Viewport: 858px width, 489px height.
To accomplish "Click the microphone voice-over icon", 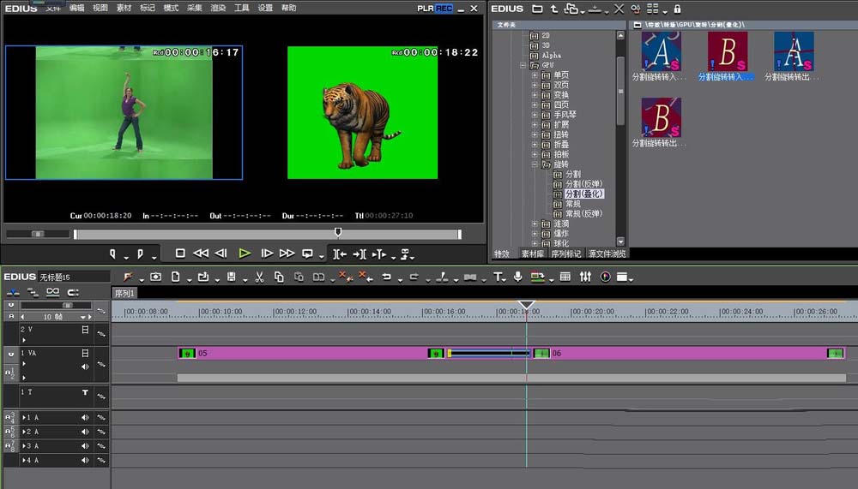I will coord(517,277).
